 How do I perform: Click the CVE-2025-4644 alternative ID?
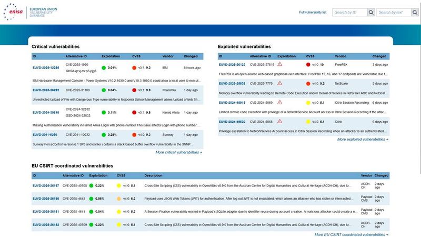click(74, 212)
